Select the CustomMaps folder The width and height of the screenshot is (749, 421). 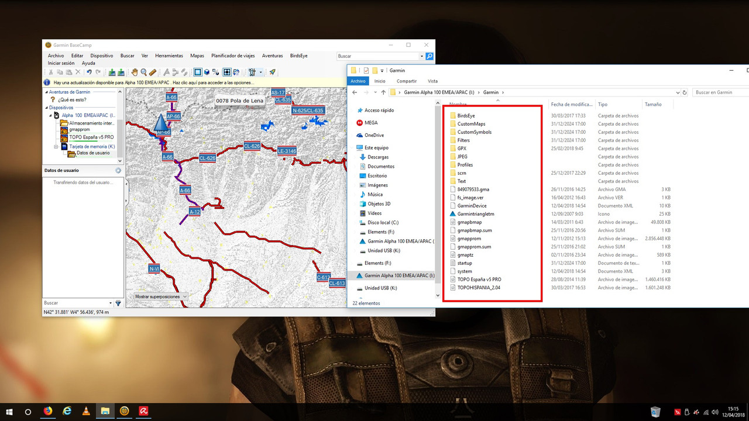click(x=471, y=124)
